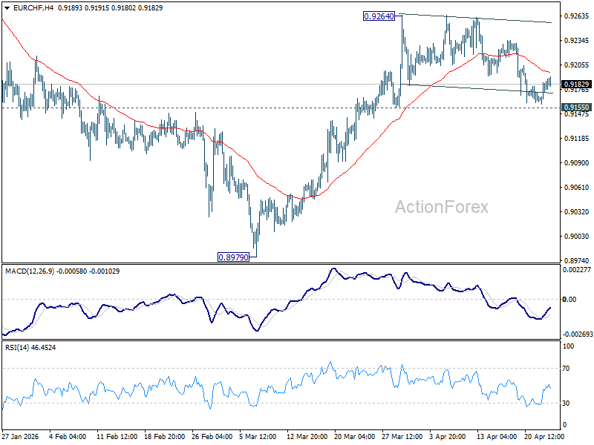Click the ActionForex watermark

pyautogui.click(x=442, y=207)
